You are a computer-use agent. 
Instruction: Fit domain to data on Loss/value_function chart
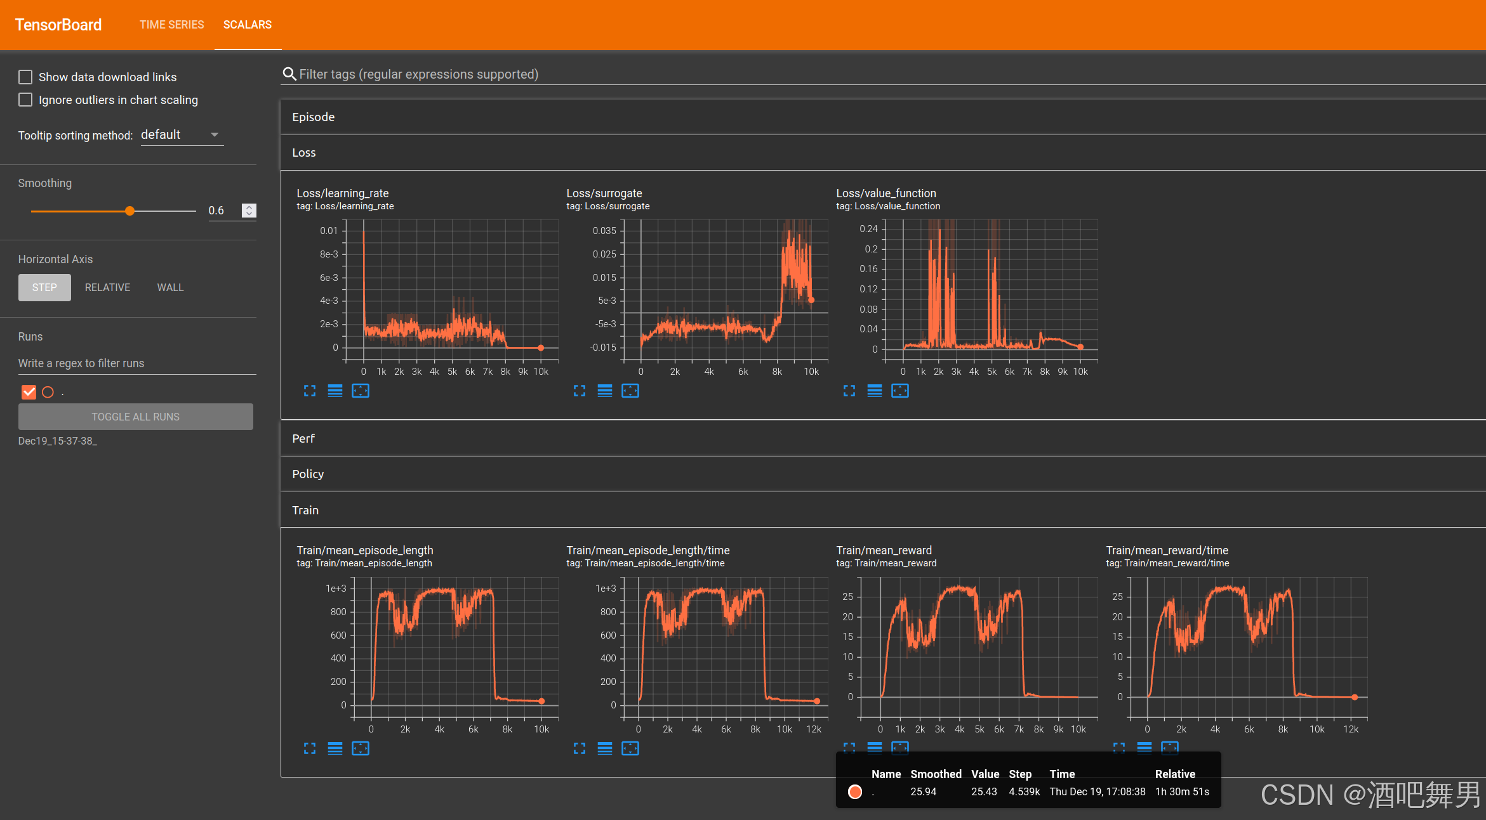point(899,391)
